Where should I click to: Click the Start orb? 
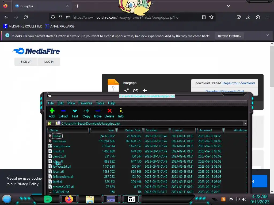click(x=7, y=199)
